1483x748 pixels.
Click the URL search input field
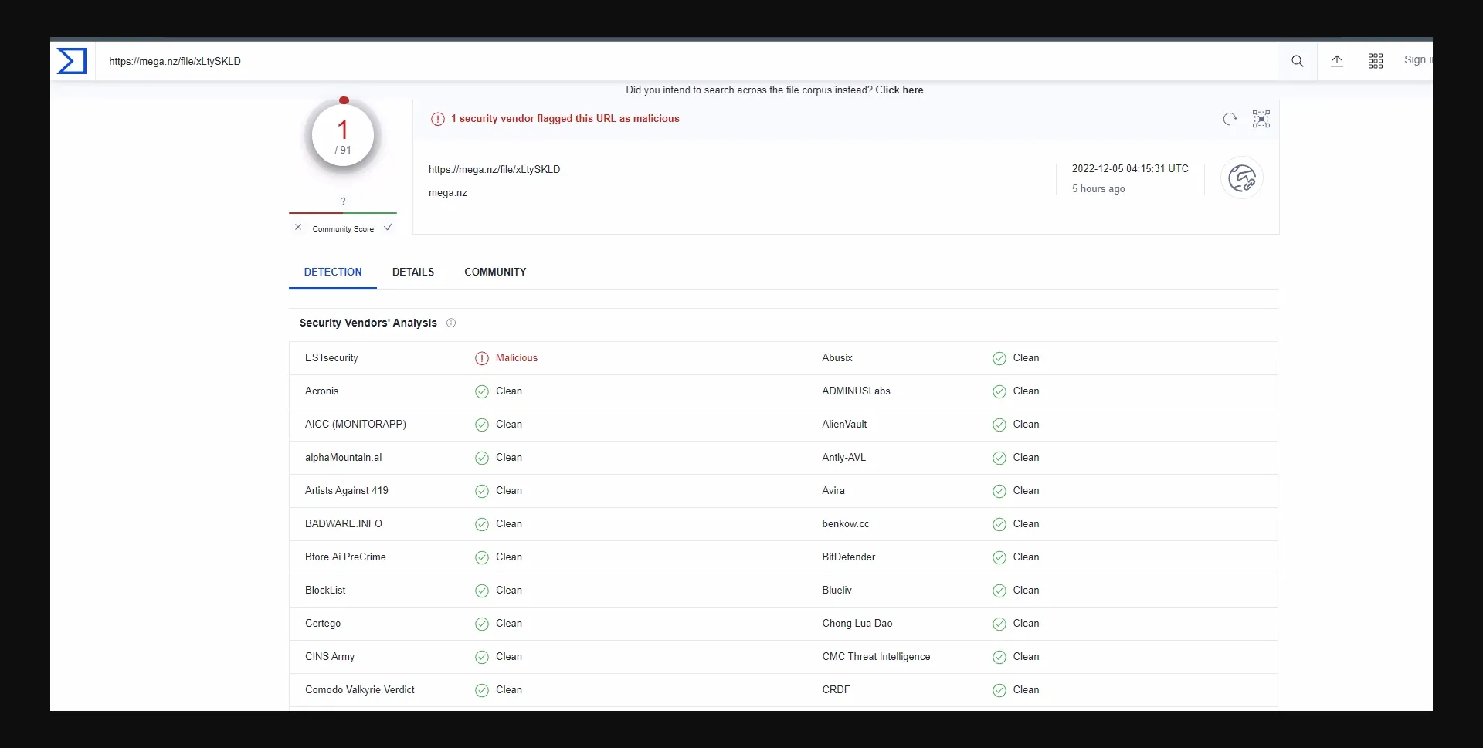(x=680, y=61)
